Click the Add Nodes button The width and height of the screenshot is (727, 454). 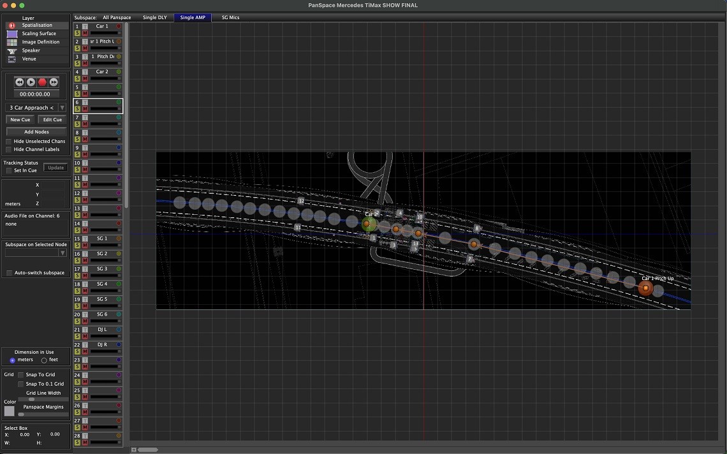click(36, 132)
